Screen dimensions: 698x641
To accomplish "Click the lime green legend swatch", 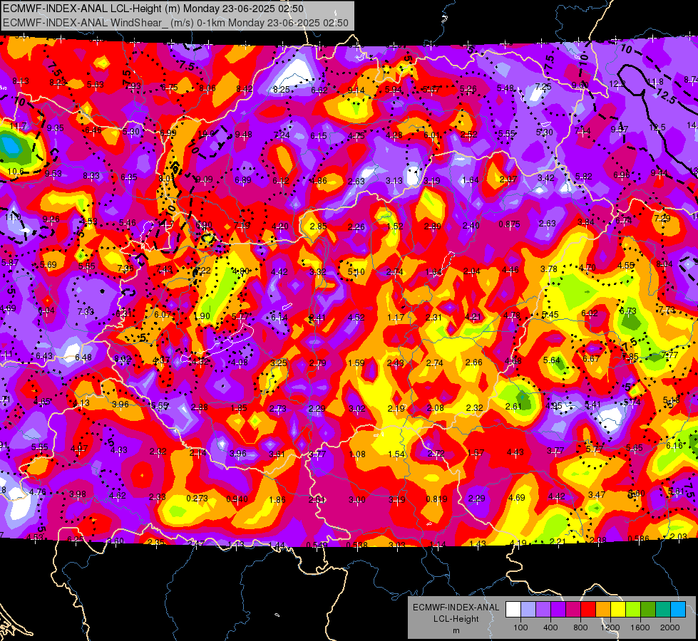I will pyautogui.click(x=633, y=610).
